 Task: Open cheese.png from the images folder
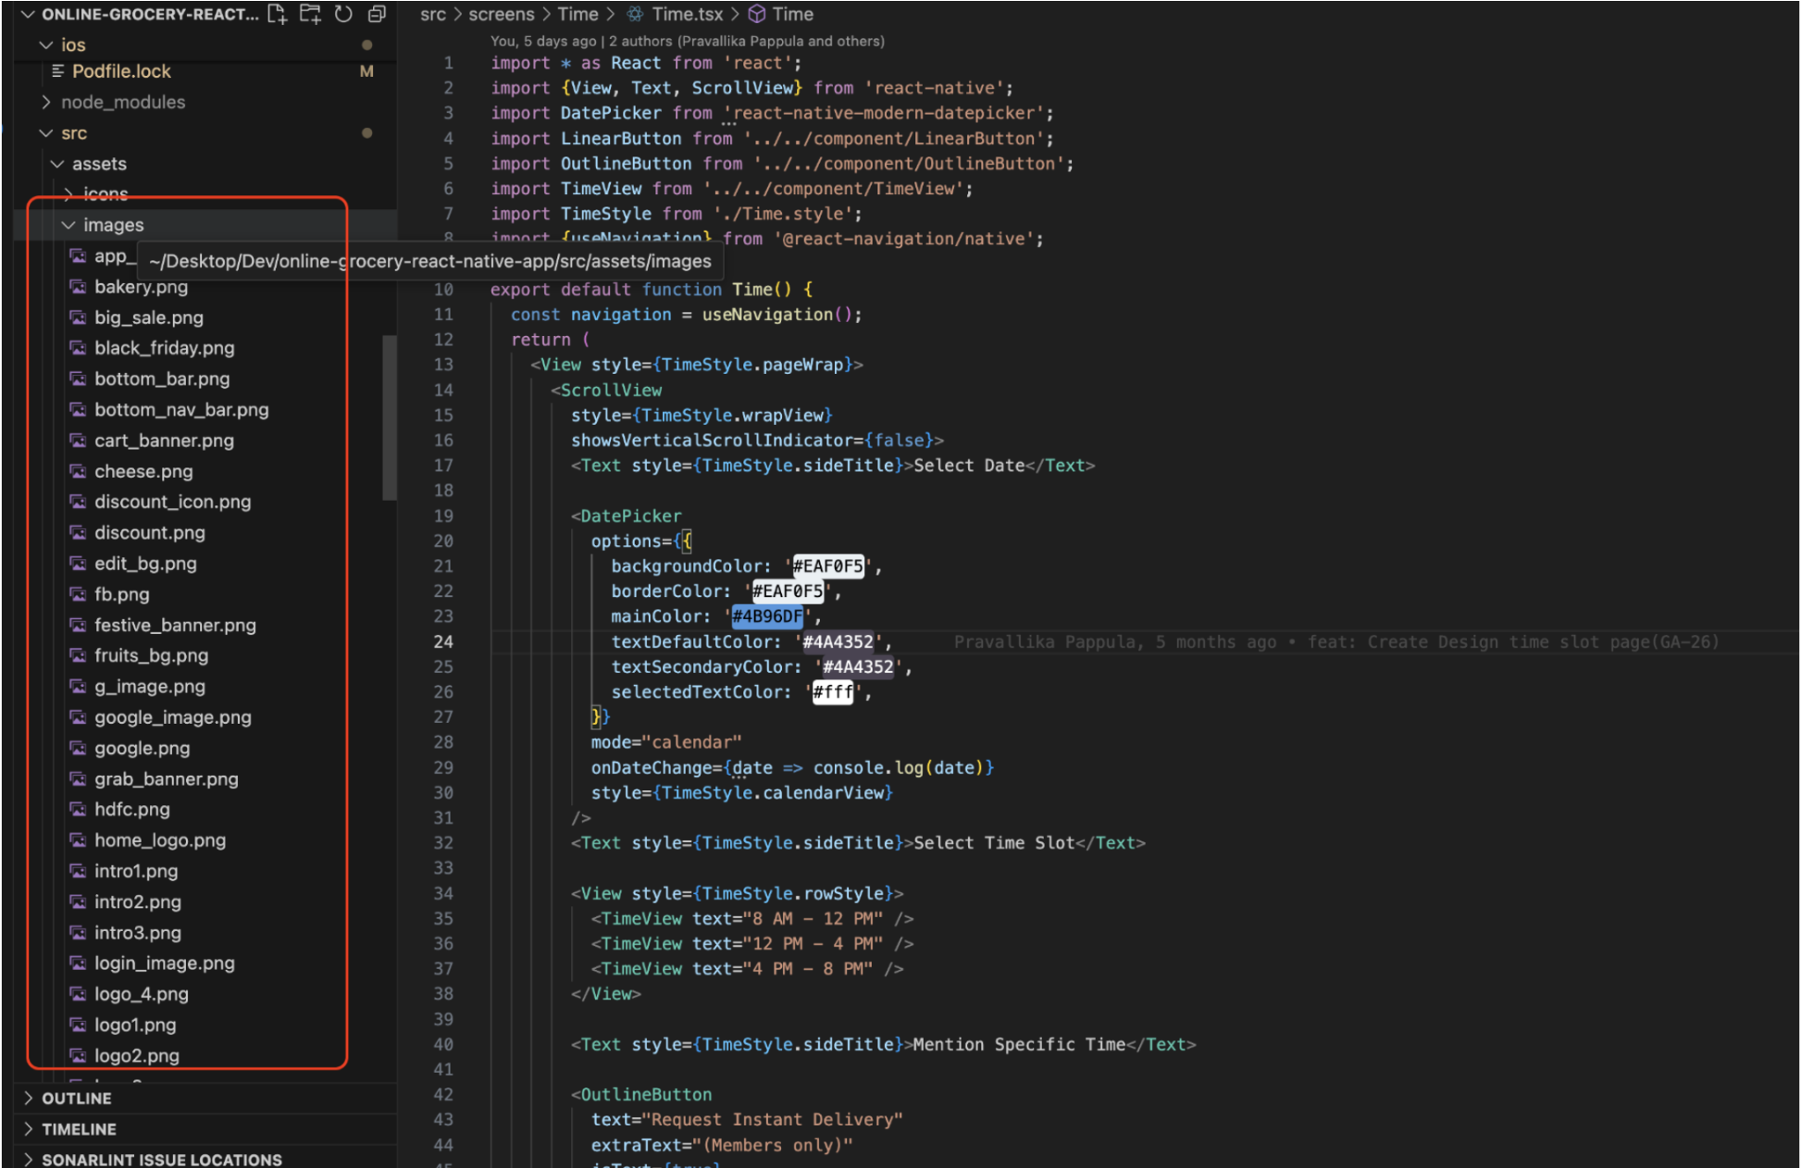pos(144,471)
